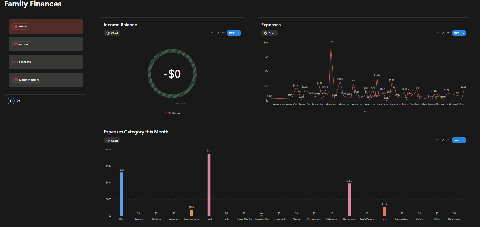Screen dimensions: 480x227
Task: Open dropdown arrow beside New in Income Balance
Action: click(238, 33)
